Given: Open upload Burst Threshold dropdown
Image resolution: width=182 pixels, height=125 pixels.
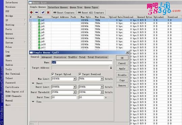Looking at the screenshot, I should 75,92.
